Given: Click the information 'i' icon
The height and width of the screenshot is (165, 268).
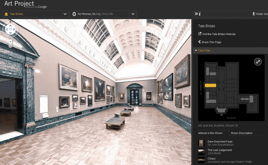Looking at the screenshot, I should (x=200, y=14).
